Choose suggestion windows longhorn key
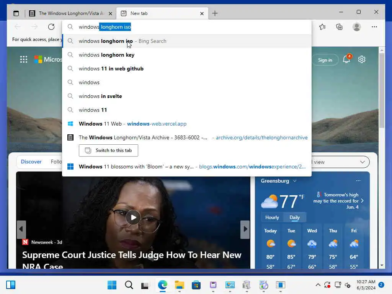This screenshot has width=392, height=294. click(187, 55)
